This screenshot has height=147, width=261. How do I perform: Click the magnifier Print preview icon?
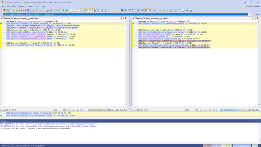point(51,10)
